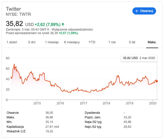Image resolution: width=165 pixels, height=139 pixels.
Task: Click the NYSE: TWTR ticker text
Action: (x=18, y=14)
